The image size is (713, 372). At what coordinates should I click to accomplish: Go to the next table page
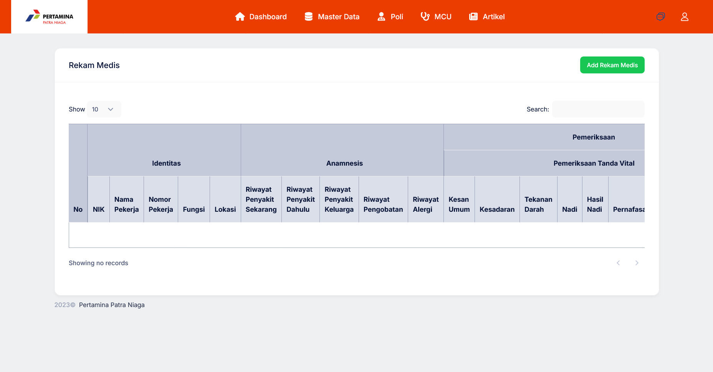(x=637, y=263)
